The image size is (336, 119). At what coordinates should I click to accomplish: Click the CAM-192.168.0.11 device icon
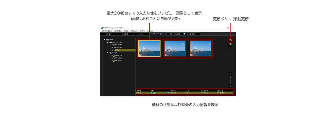tap(111, 42)
